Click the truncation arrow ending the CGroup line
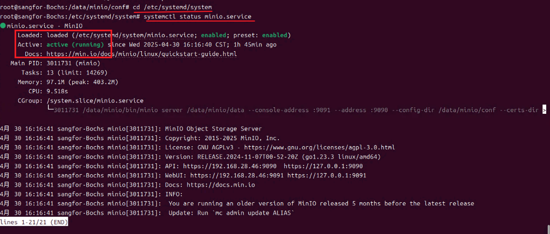Image resolution: width=550 pixels, height=234 pixels. (x=544, y=110)
